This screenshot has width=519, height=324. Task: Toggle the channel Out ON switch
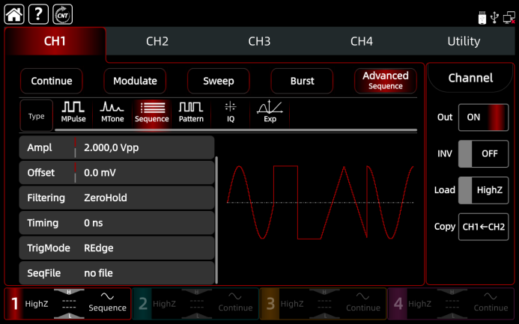(x=483, y=117)
